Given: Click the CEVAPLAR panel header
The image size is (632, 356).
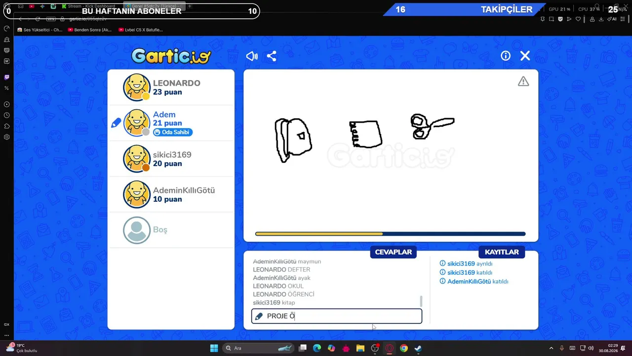Looking at the screenshot, I should 394,252.
